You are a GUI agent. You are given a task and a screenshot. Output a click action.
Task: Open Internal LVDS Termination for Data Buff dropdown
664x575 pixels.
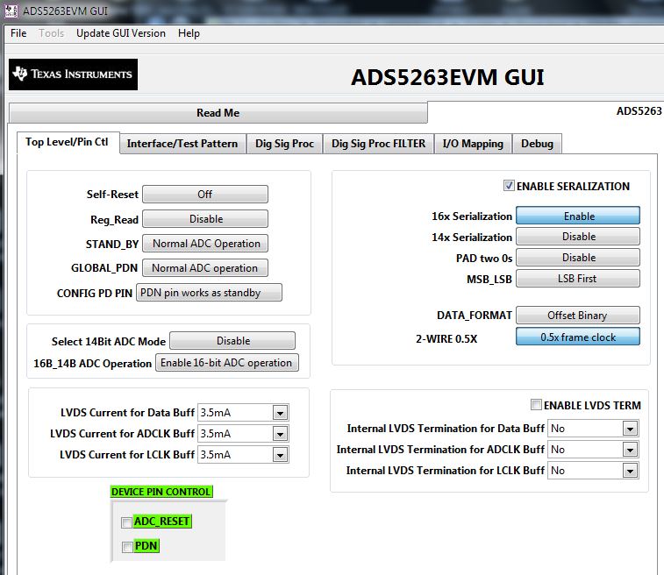tap(630, 429)
